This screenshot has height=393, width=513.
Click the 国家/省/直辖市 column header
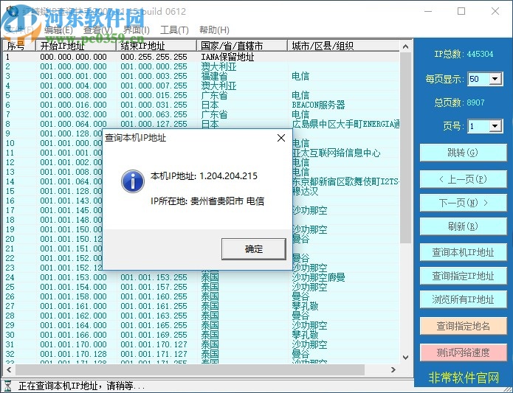[x=242, y=46]
